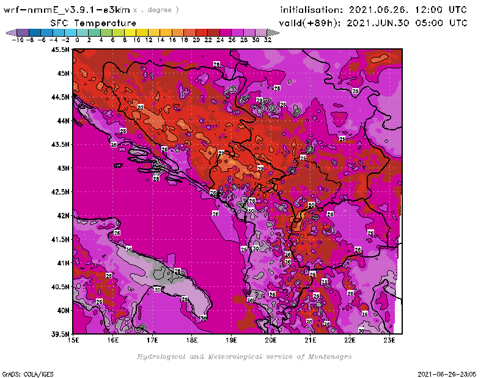This screenshot has width=489, height=378.
Task: Click the '22E' longitude label
Action: tap(350, 340)
